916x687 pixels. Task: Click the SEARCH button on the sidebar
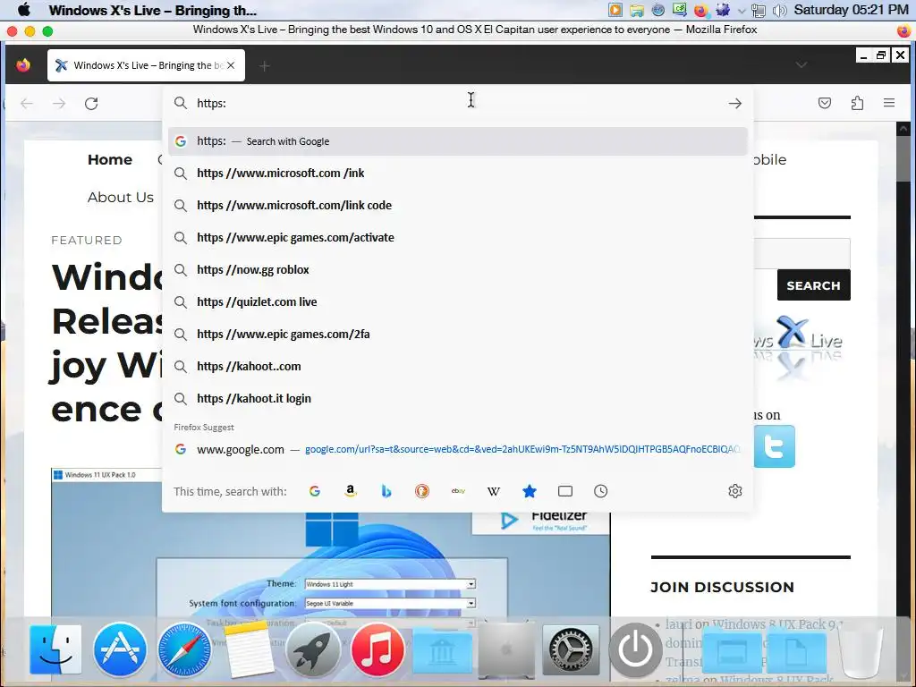(813, 285)
